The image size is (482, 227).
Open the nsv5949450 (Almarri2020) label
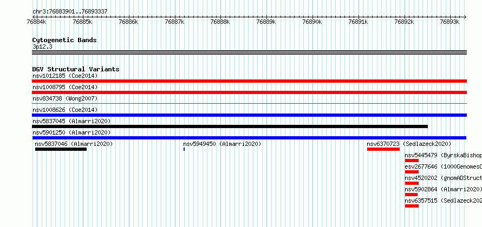pos(222,144)
